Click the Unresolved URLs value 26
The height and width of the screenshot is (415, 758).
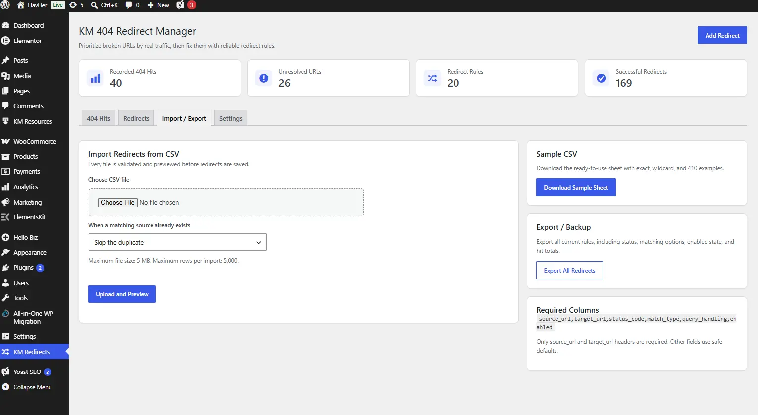[284, 83]
